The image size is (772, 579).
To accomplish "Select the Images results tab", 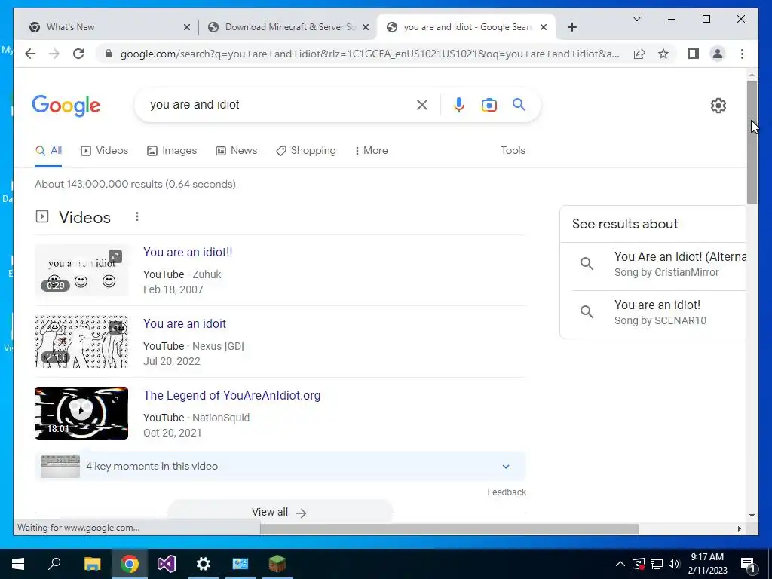I will [172, 150].
